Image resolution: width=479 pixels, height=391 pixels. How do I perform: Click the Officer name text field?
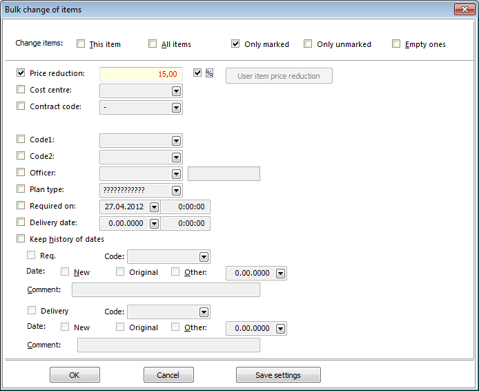point(224,173)
